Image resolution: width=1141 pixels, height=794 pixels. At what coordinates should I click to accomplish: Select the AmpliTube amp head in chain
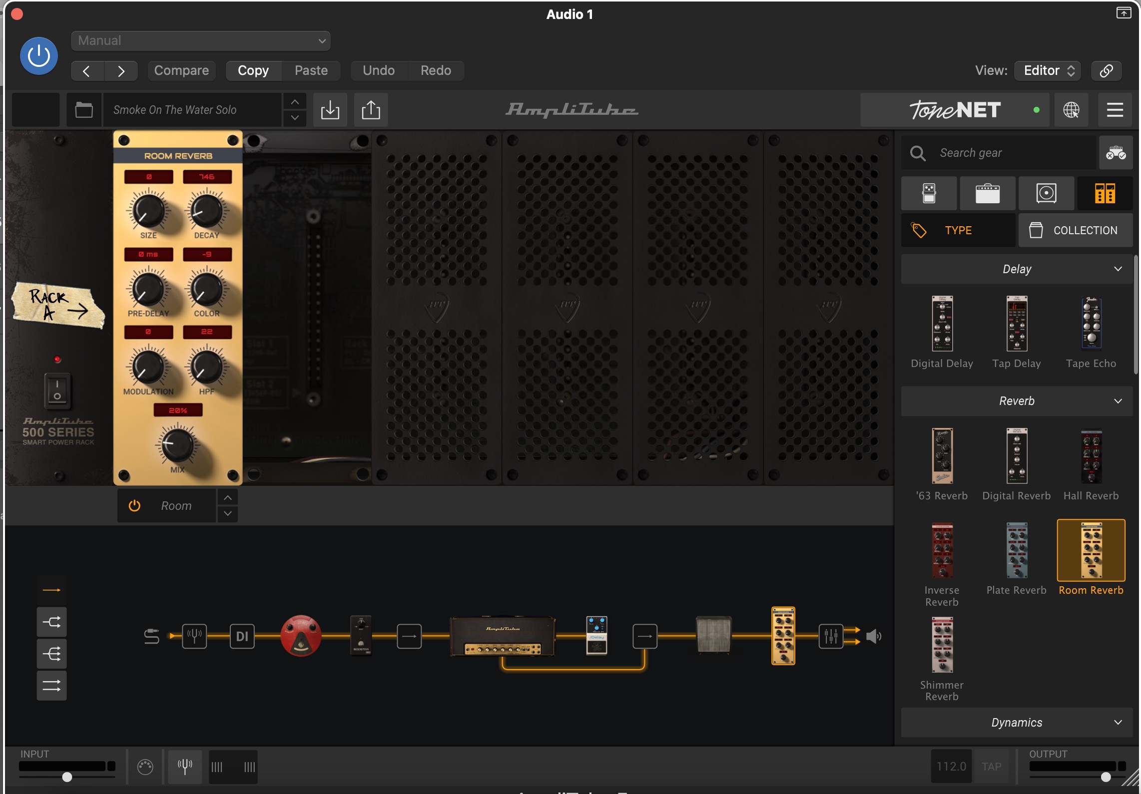tap(503, 636)
